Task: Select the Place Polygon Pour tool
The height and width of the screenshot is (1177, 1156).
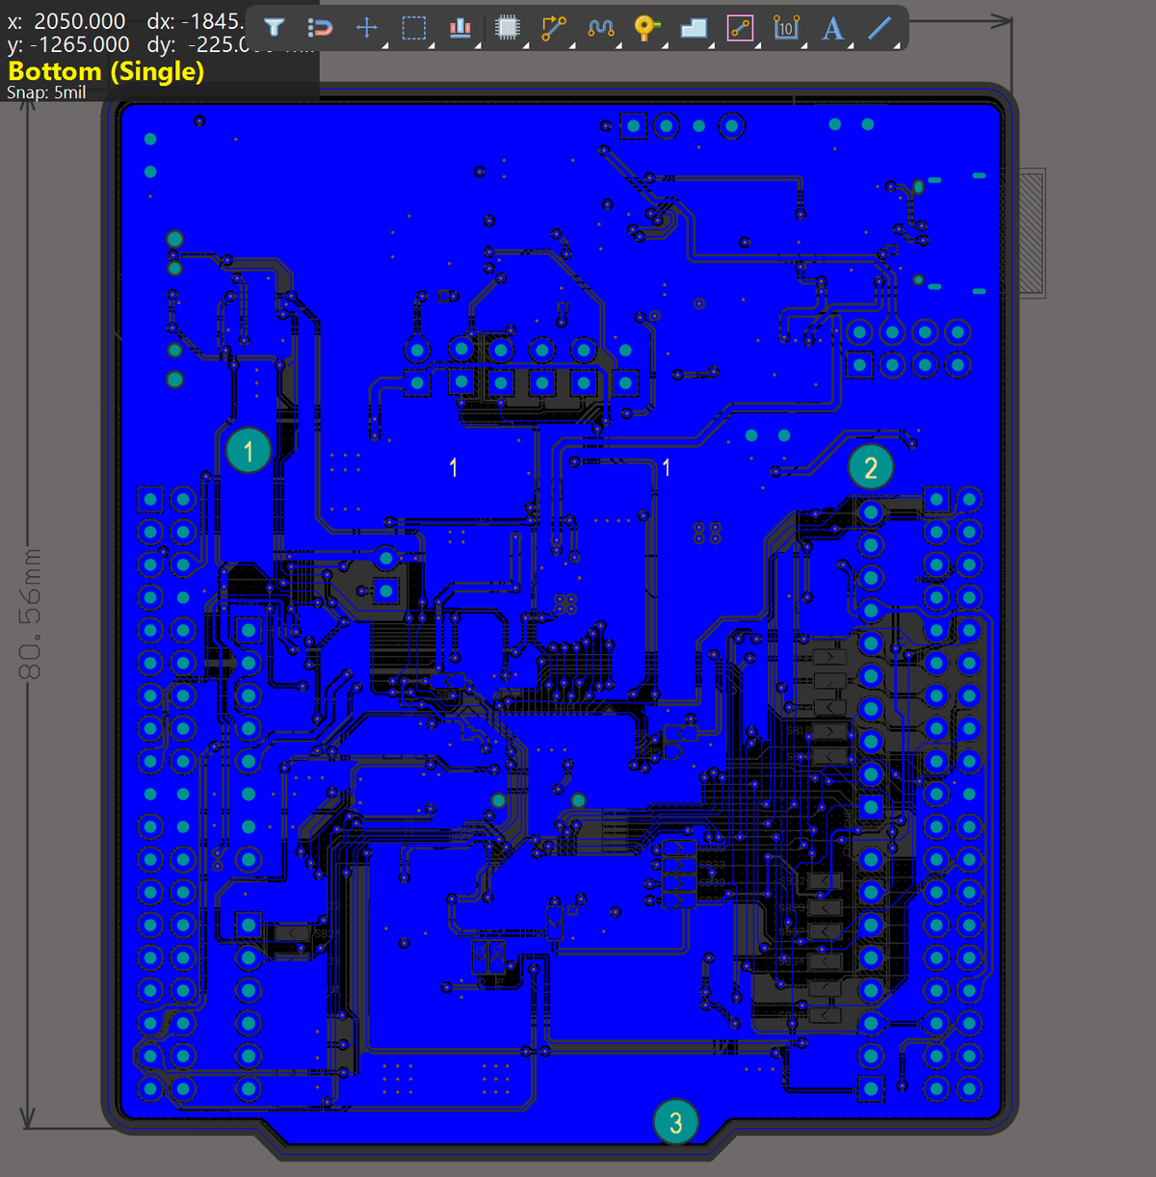Action: tap(694, 28)
